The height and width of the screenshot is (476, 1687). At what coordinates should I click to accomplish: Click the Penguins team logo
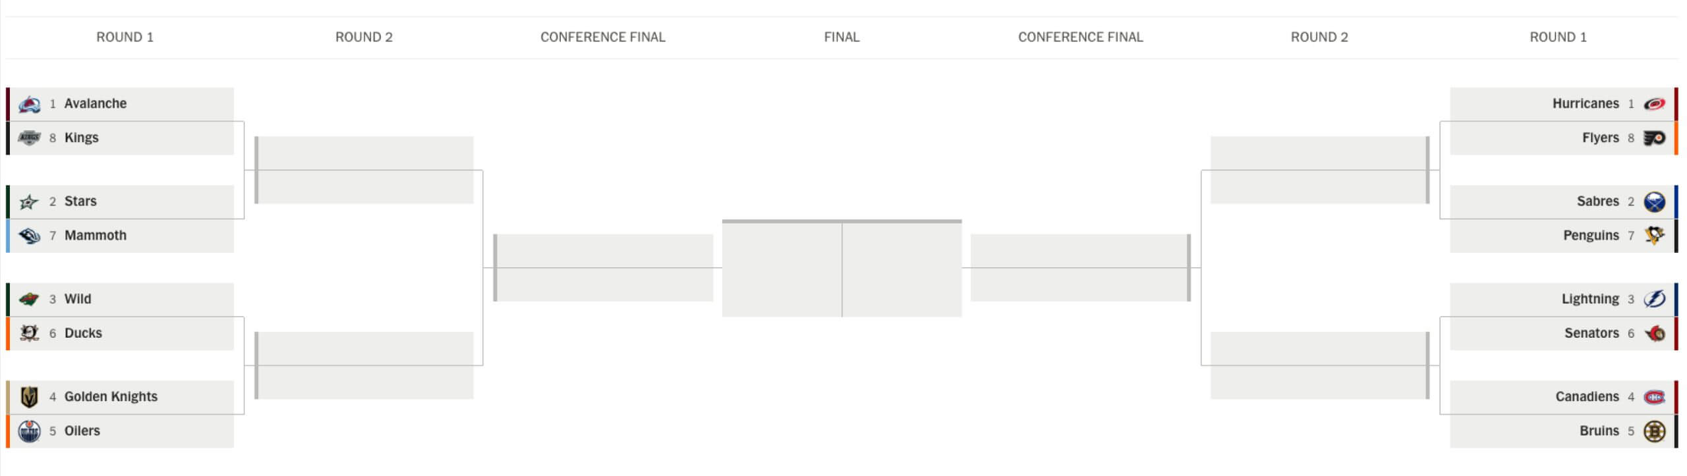pyautogui.click(x=1654, y=236)
